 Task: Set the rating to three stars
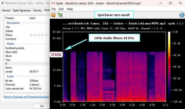click(38, 35)
